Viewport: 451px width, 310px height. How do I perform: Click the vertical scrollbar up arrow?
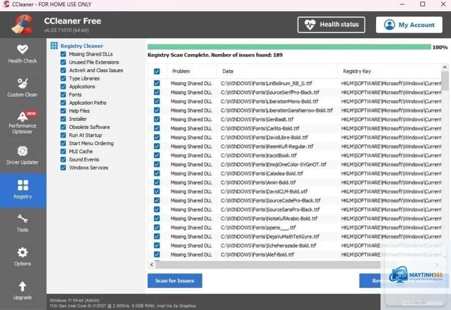(445, 68)
